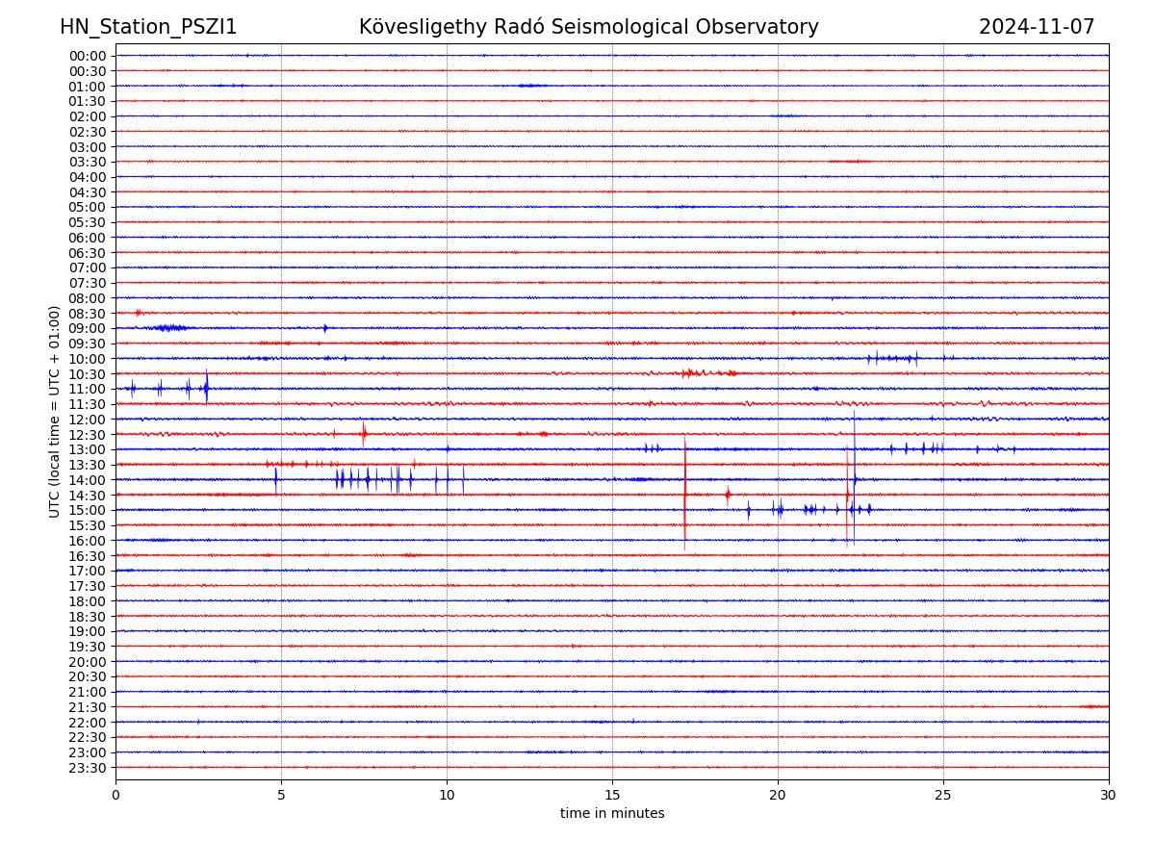
Task: Click the HN_Station_PSZI1 station title
Action: [148, 27]
